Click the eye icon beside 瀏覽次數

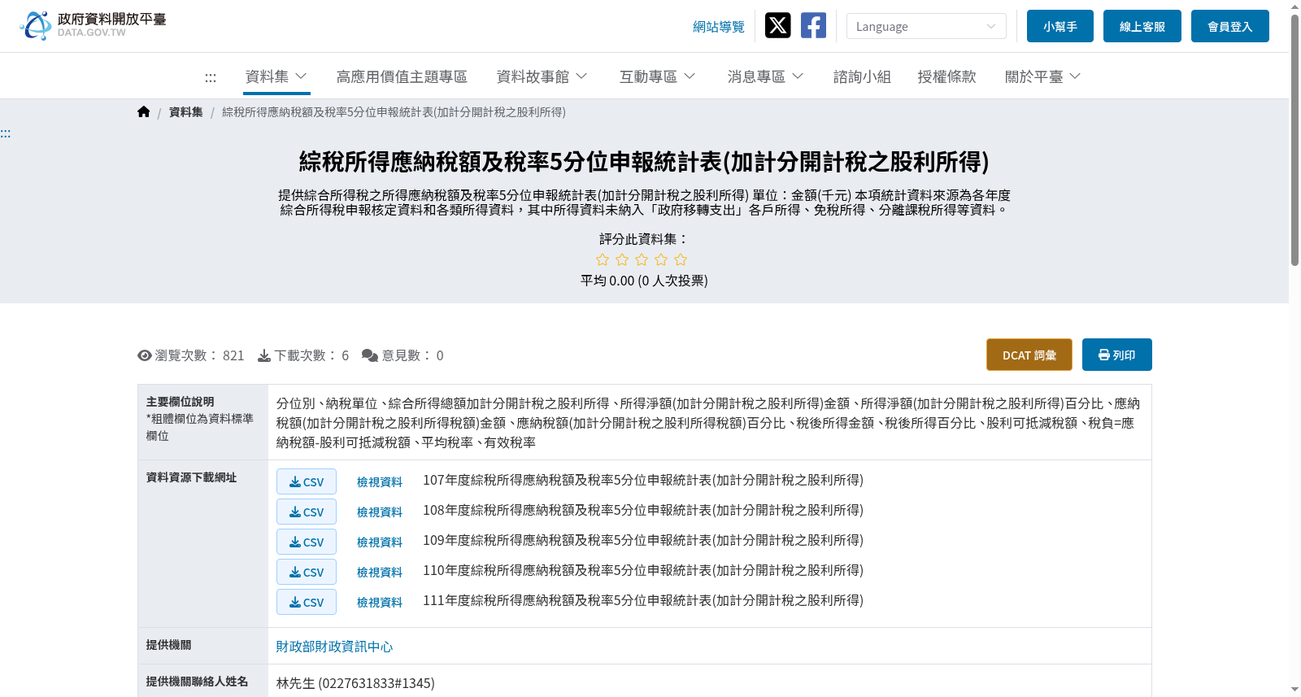(x=145, y=355)
